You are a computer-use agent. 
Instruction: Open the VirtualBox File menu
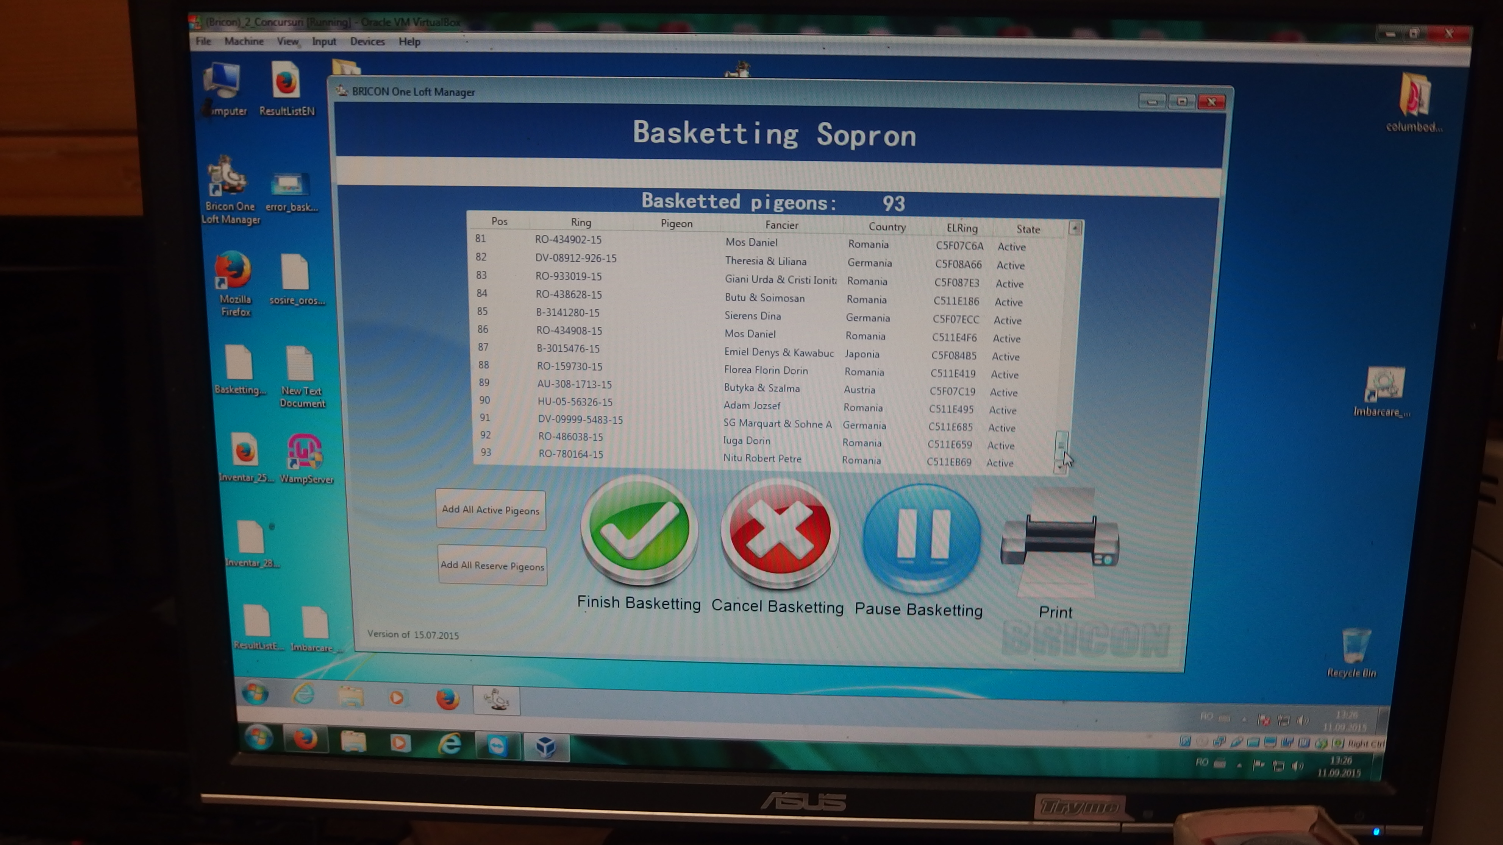coord(203,41)
